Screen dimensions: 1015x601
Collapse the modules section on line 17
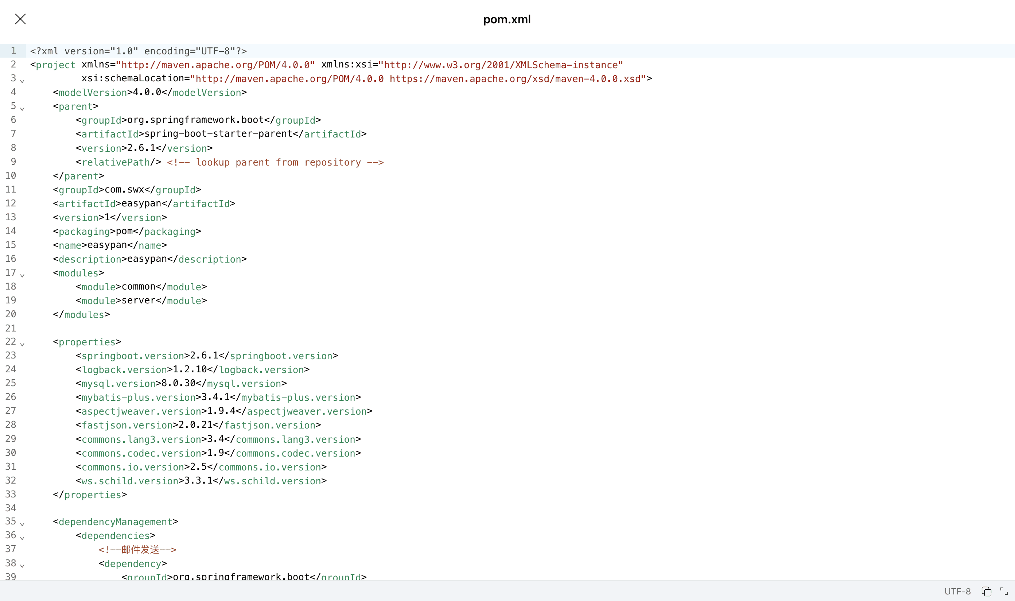23,275
